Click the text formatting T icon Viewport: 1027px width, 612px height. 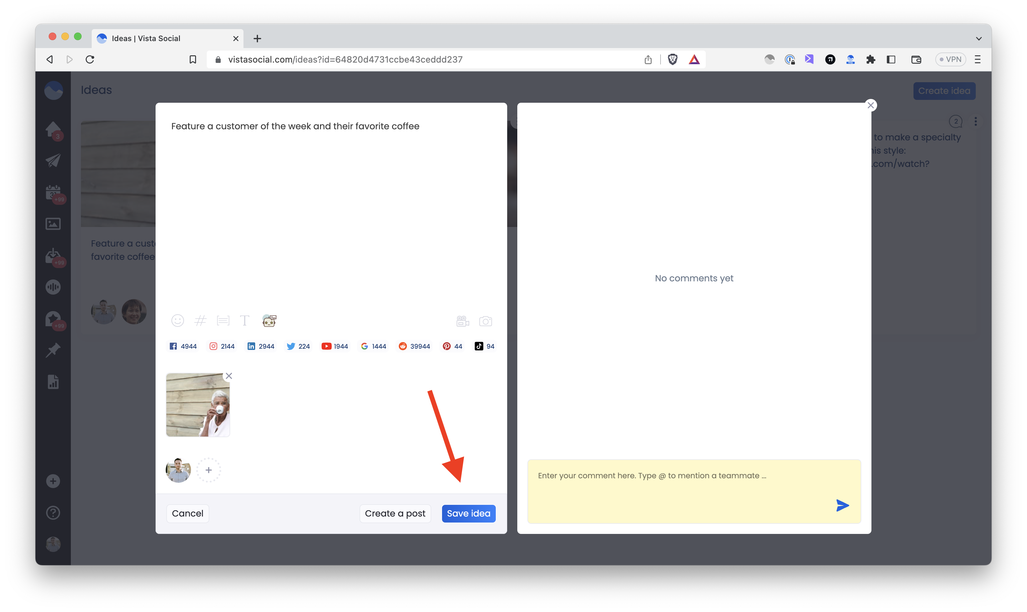pyautogui.click(x=245, y=321)
